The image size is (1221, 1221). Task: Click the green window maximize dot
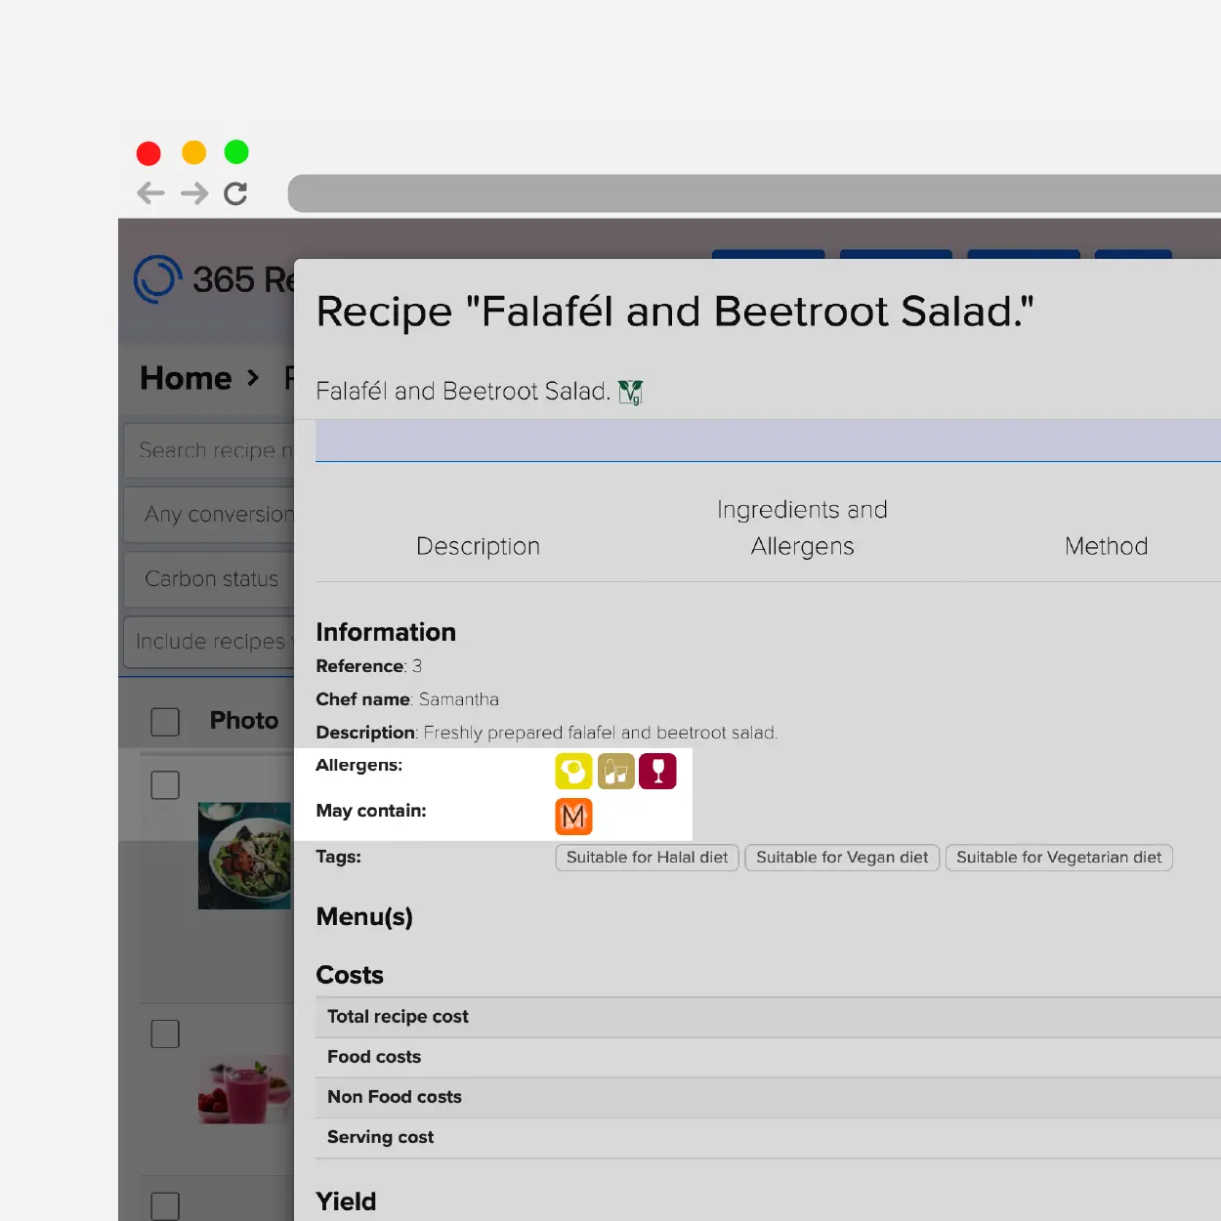236,152
